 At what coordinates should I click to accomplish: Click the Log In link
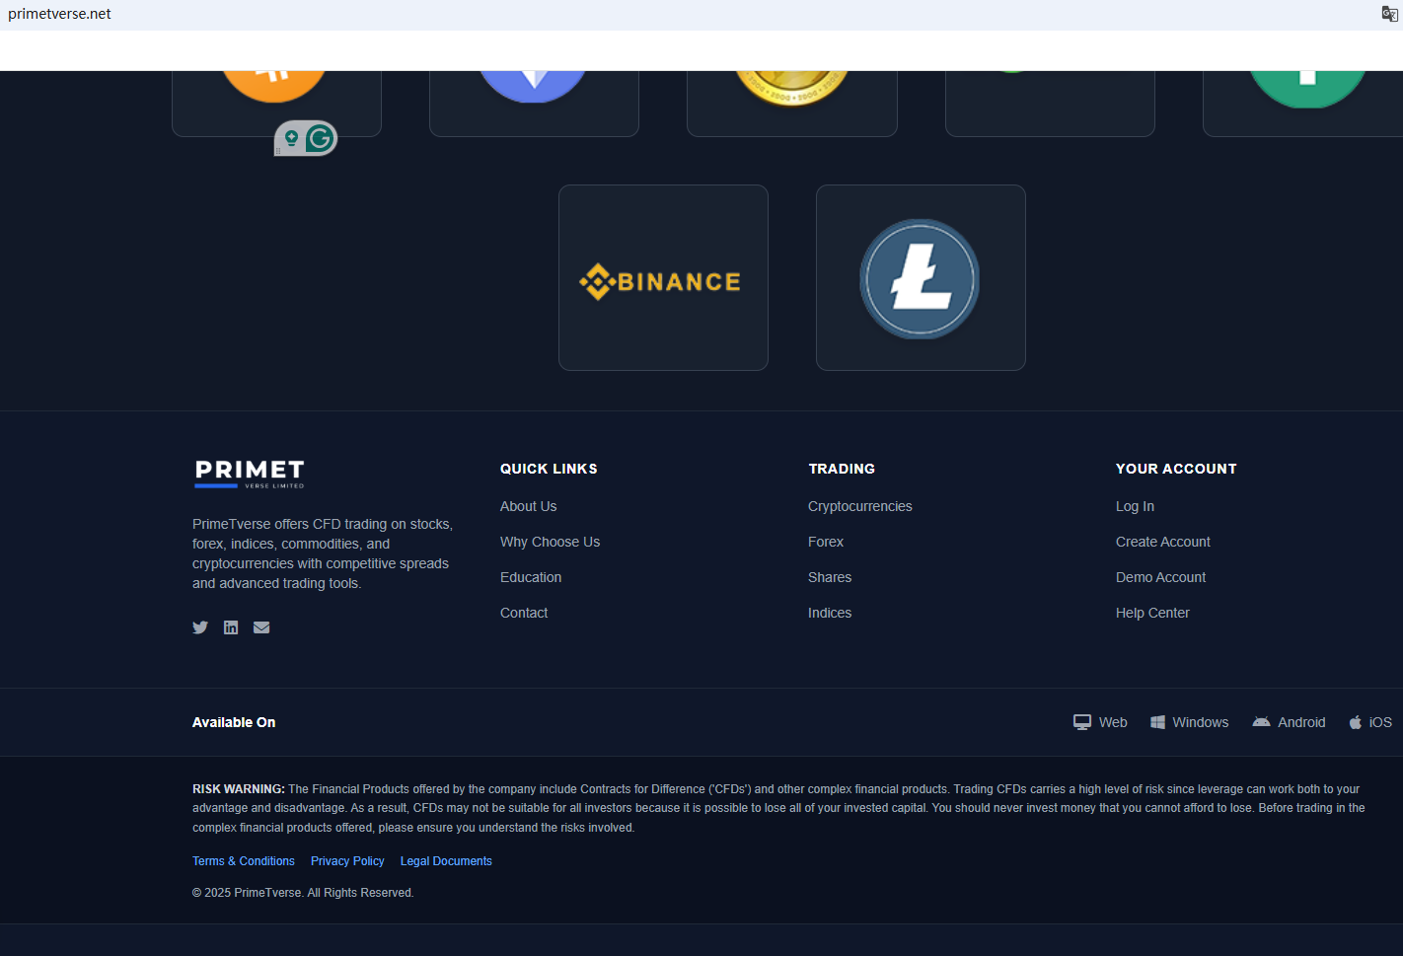(x=1135, y=506)
